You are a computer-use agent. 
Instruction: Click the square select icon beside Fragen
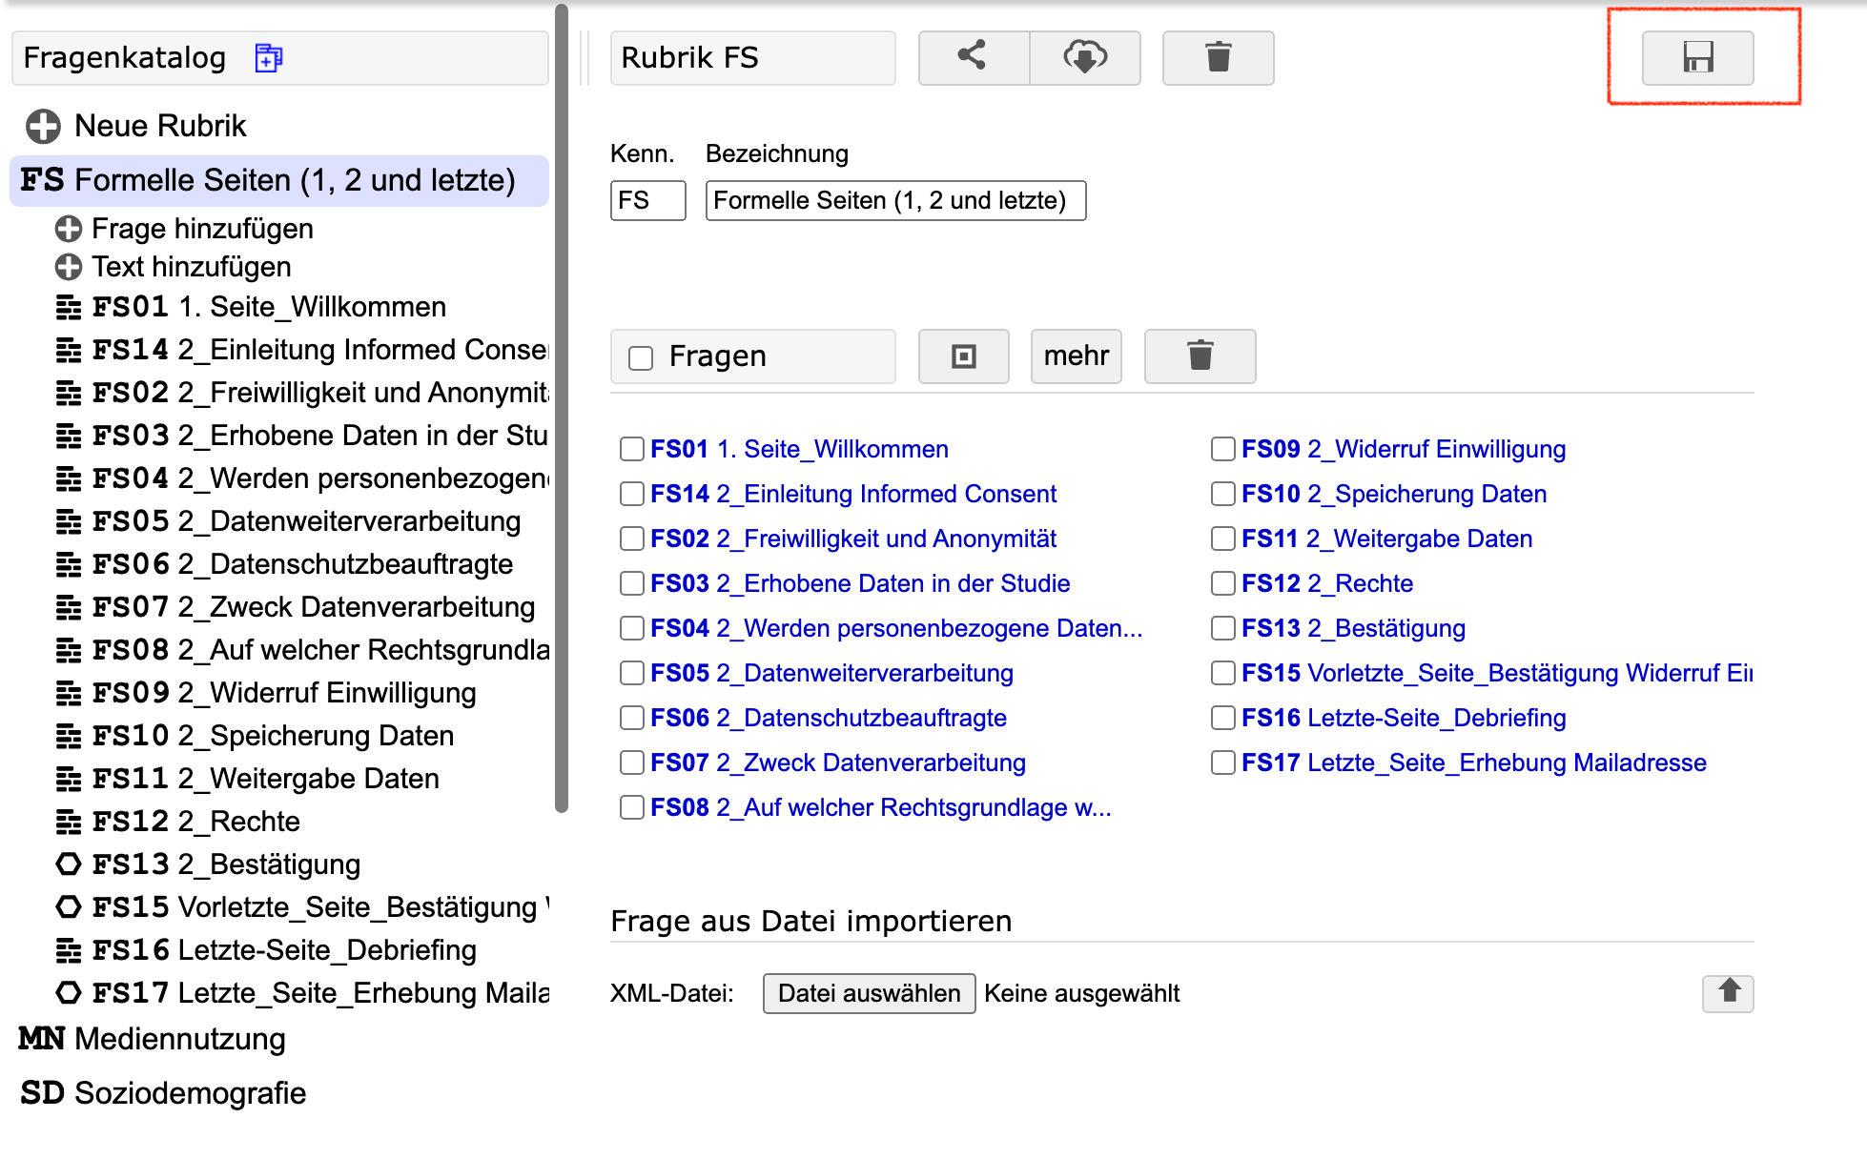963,356
